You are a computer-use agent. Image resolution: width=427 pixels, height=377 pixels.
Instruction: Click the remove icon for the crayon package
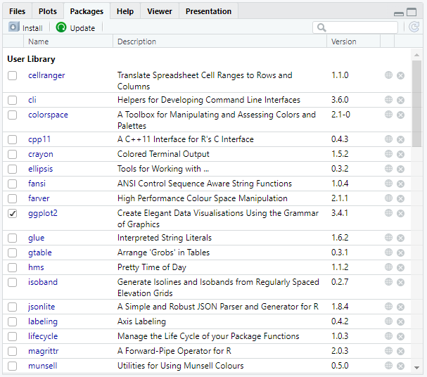401,154
